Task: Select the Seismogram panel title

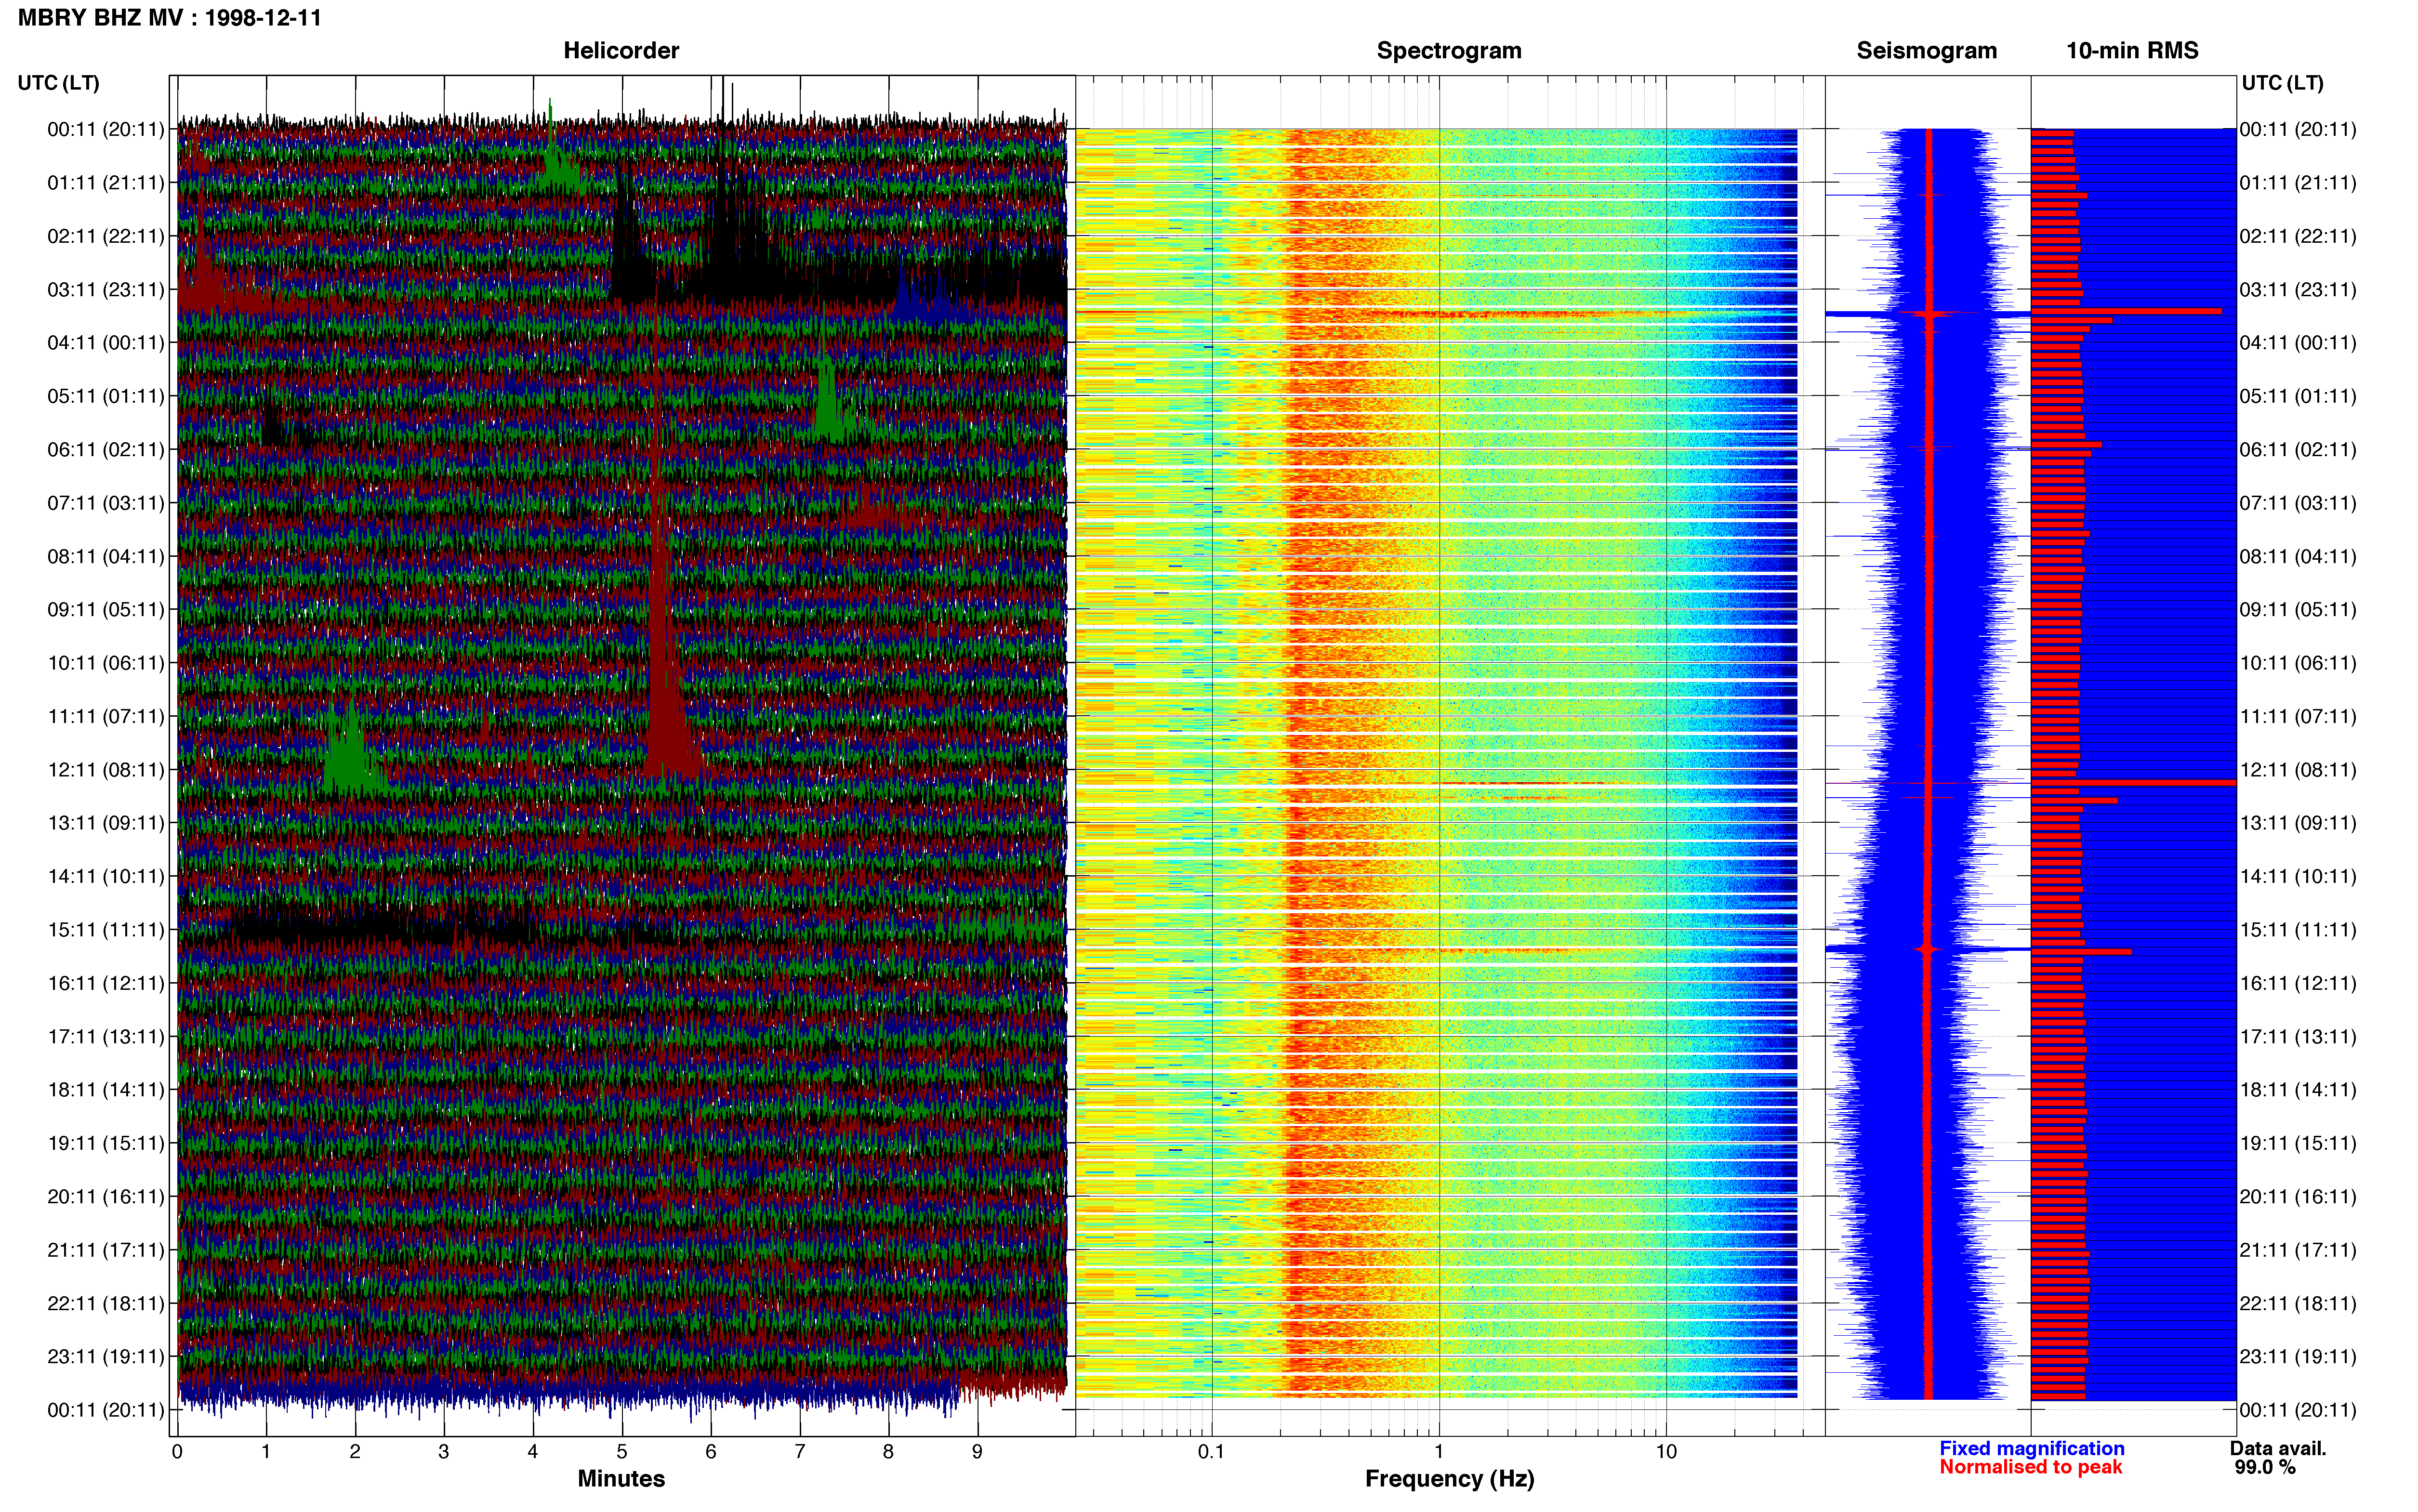Action: 1926,51
